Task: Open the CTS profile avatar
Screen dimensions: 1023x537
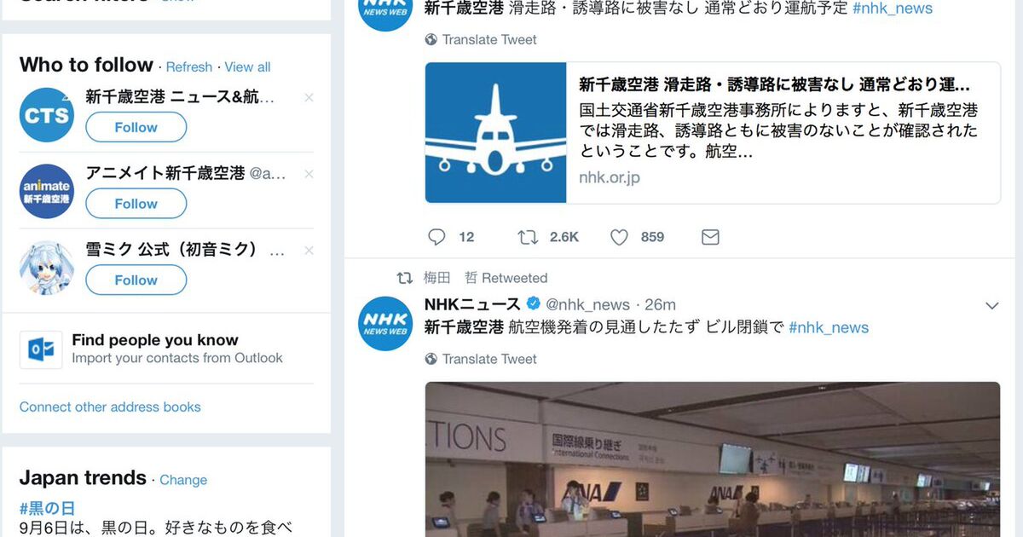Action: coord(47,115)
